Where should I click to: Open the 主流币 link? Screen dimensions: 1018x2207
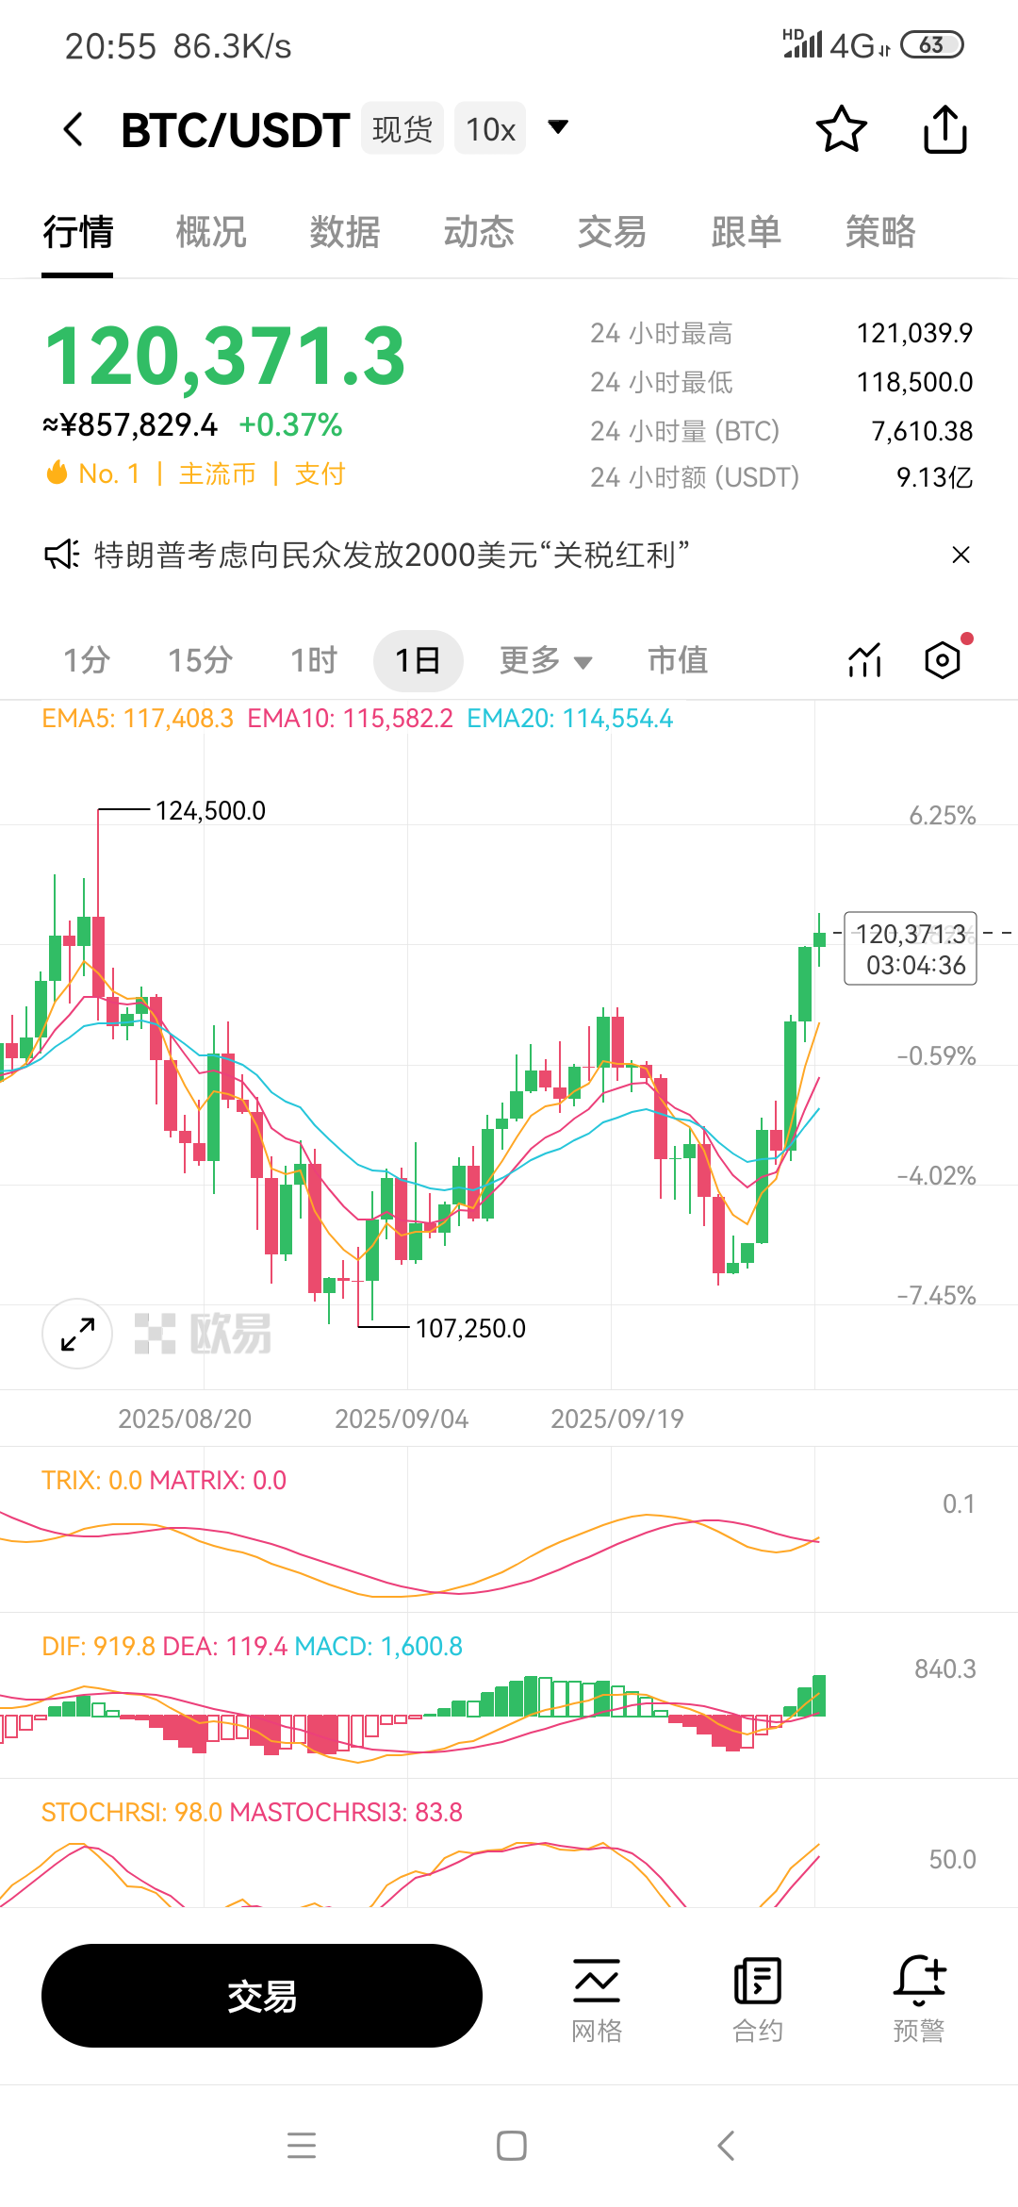point(220,474)
